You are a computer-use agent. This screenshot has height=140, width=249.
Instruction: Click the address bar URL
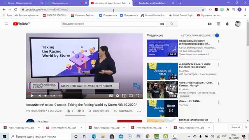[47, 9]
